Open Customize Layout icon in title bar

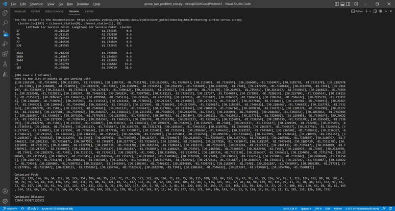point(356,4)
